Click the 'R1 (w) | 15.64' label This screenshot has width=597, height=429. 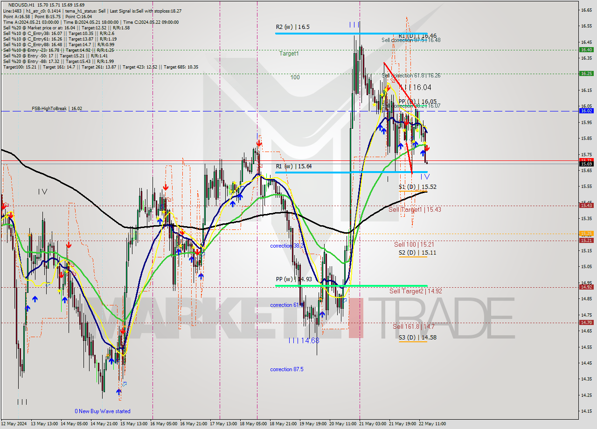pyautogui.click(x=294, y=166)
